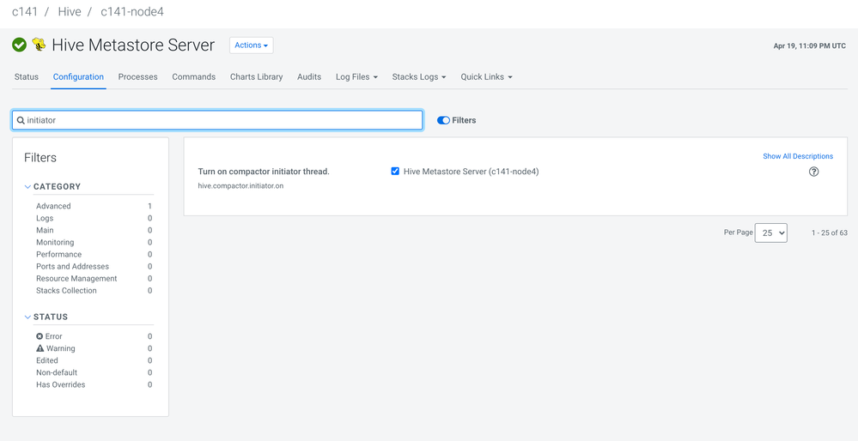This screenshot has width=858, height=441.
Task: Uncheck the compactor initiator checkbox
Action: pos(395,172)
